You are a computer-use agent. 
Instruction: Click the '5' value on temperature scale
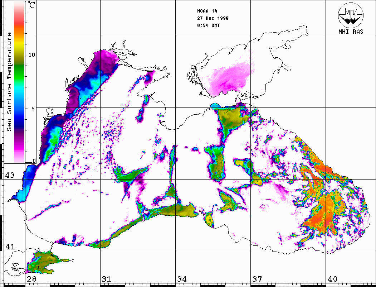pos(33,109)
